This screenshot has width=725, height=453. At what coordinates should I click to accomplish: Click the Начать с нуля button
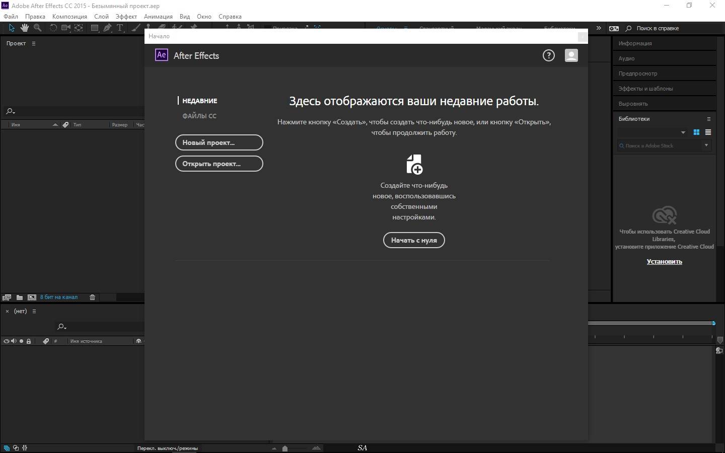tap(414, 240)
